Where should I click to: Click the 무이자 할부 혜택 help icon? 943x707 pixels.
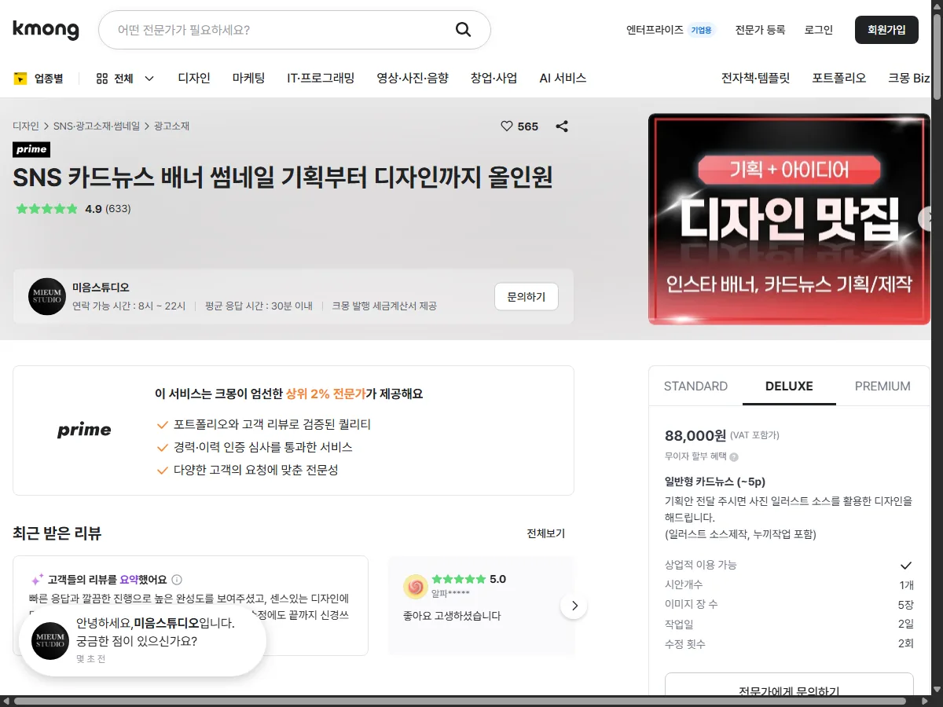(734, 456)
